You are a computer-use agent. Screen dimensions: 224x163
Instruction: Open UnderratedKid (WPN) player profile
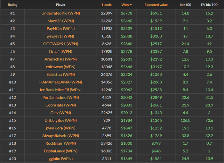60,13
